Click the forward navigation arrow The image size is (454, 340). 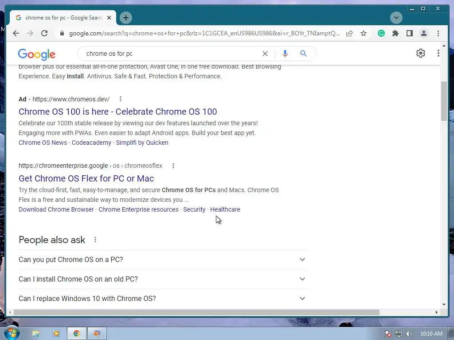click(30, 33)
